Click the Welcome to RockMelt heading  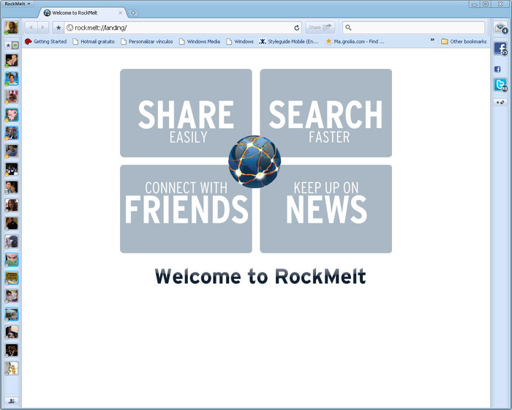coord(260,277)
